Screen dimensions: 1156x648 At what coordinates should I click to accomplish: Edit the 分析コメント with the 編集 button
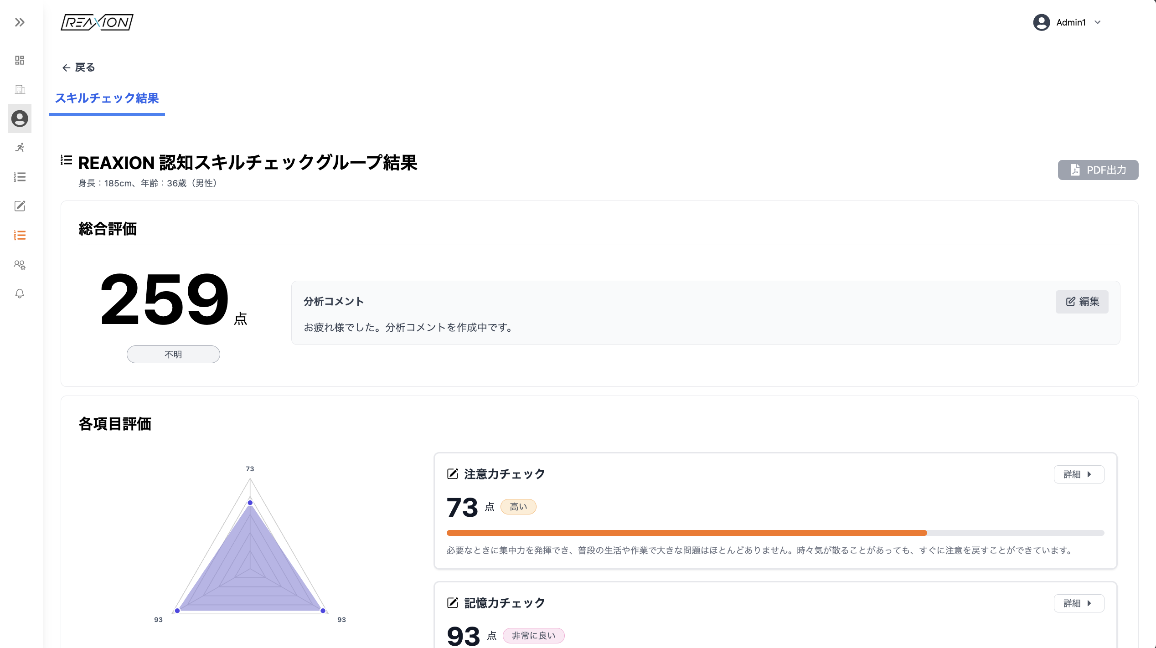(x=1082, y=302)
